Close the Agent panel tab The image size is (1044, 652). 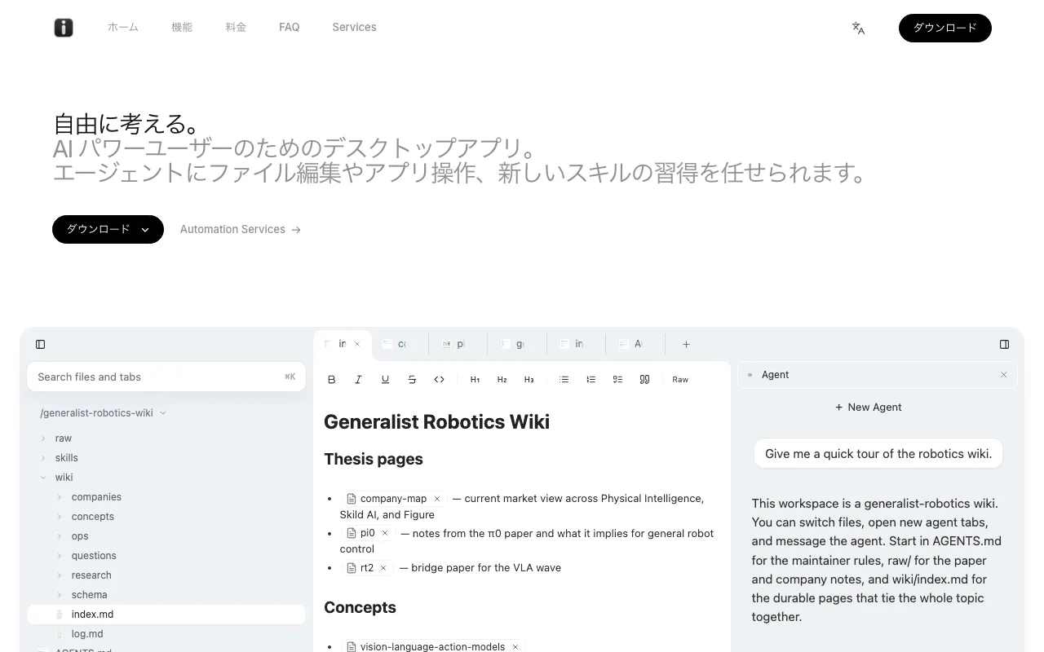(x=1003, y=375)
